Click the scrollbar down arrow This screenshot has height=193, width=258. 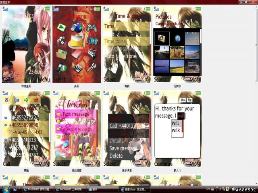point(256,184)
